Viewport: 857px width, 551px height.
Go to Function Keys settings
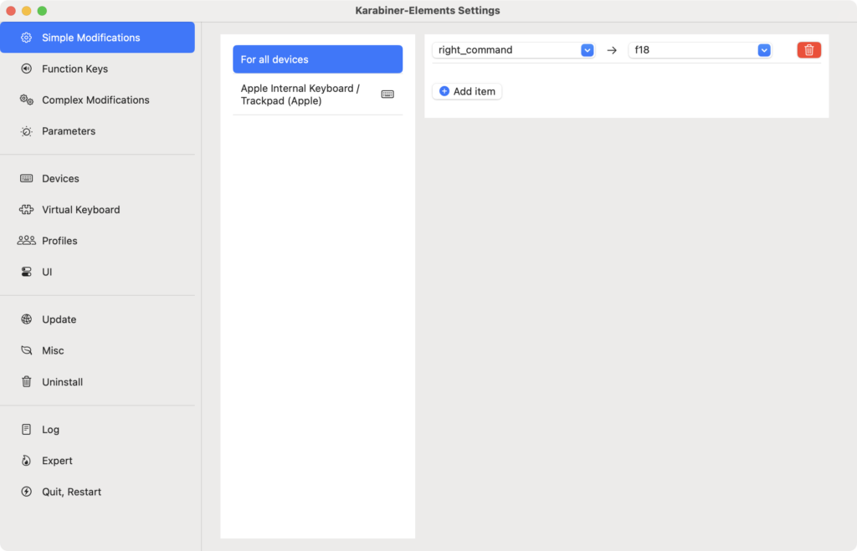pos(97,69)
